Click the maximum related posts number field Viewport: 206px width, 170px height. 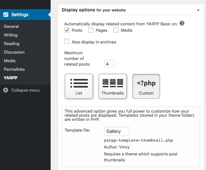(109, 64)
